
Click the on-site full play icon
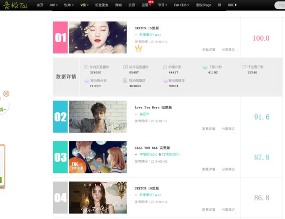point(86,67)
